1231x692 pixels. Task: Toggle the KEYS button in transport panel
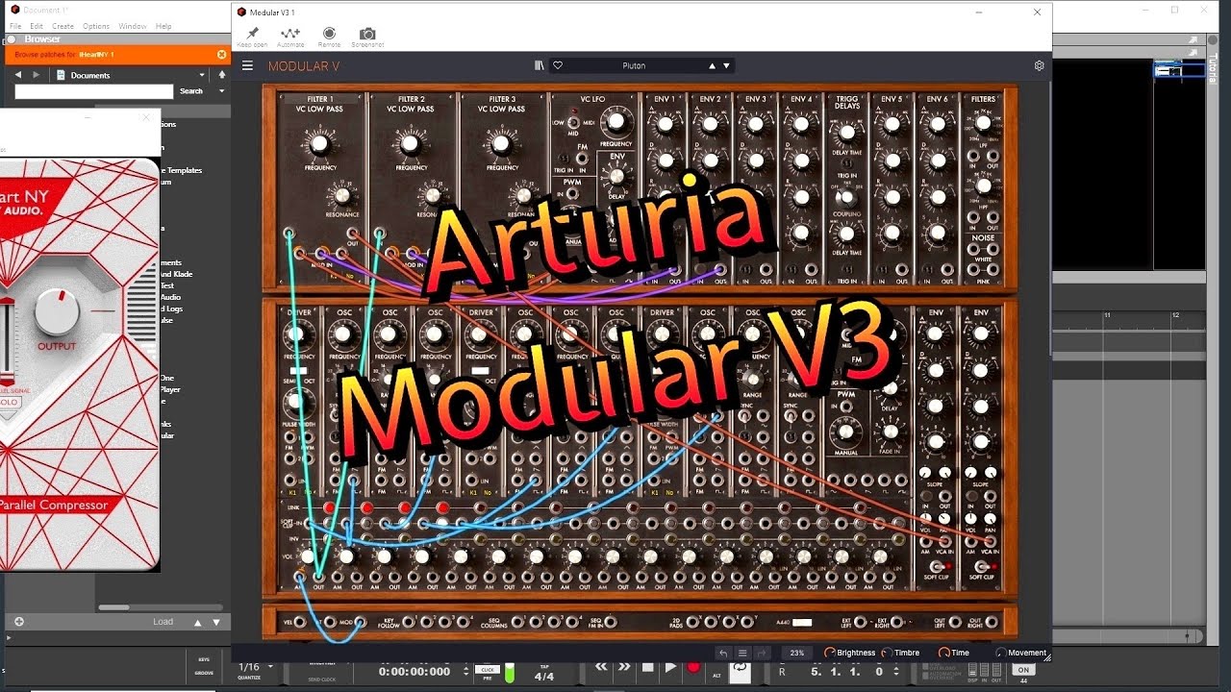204,660
